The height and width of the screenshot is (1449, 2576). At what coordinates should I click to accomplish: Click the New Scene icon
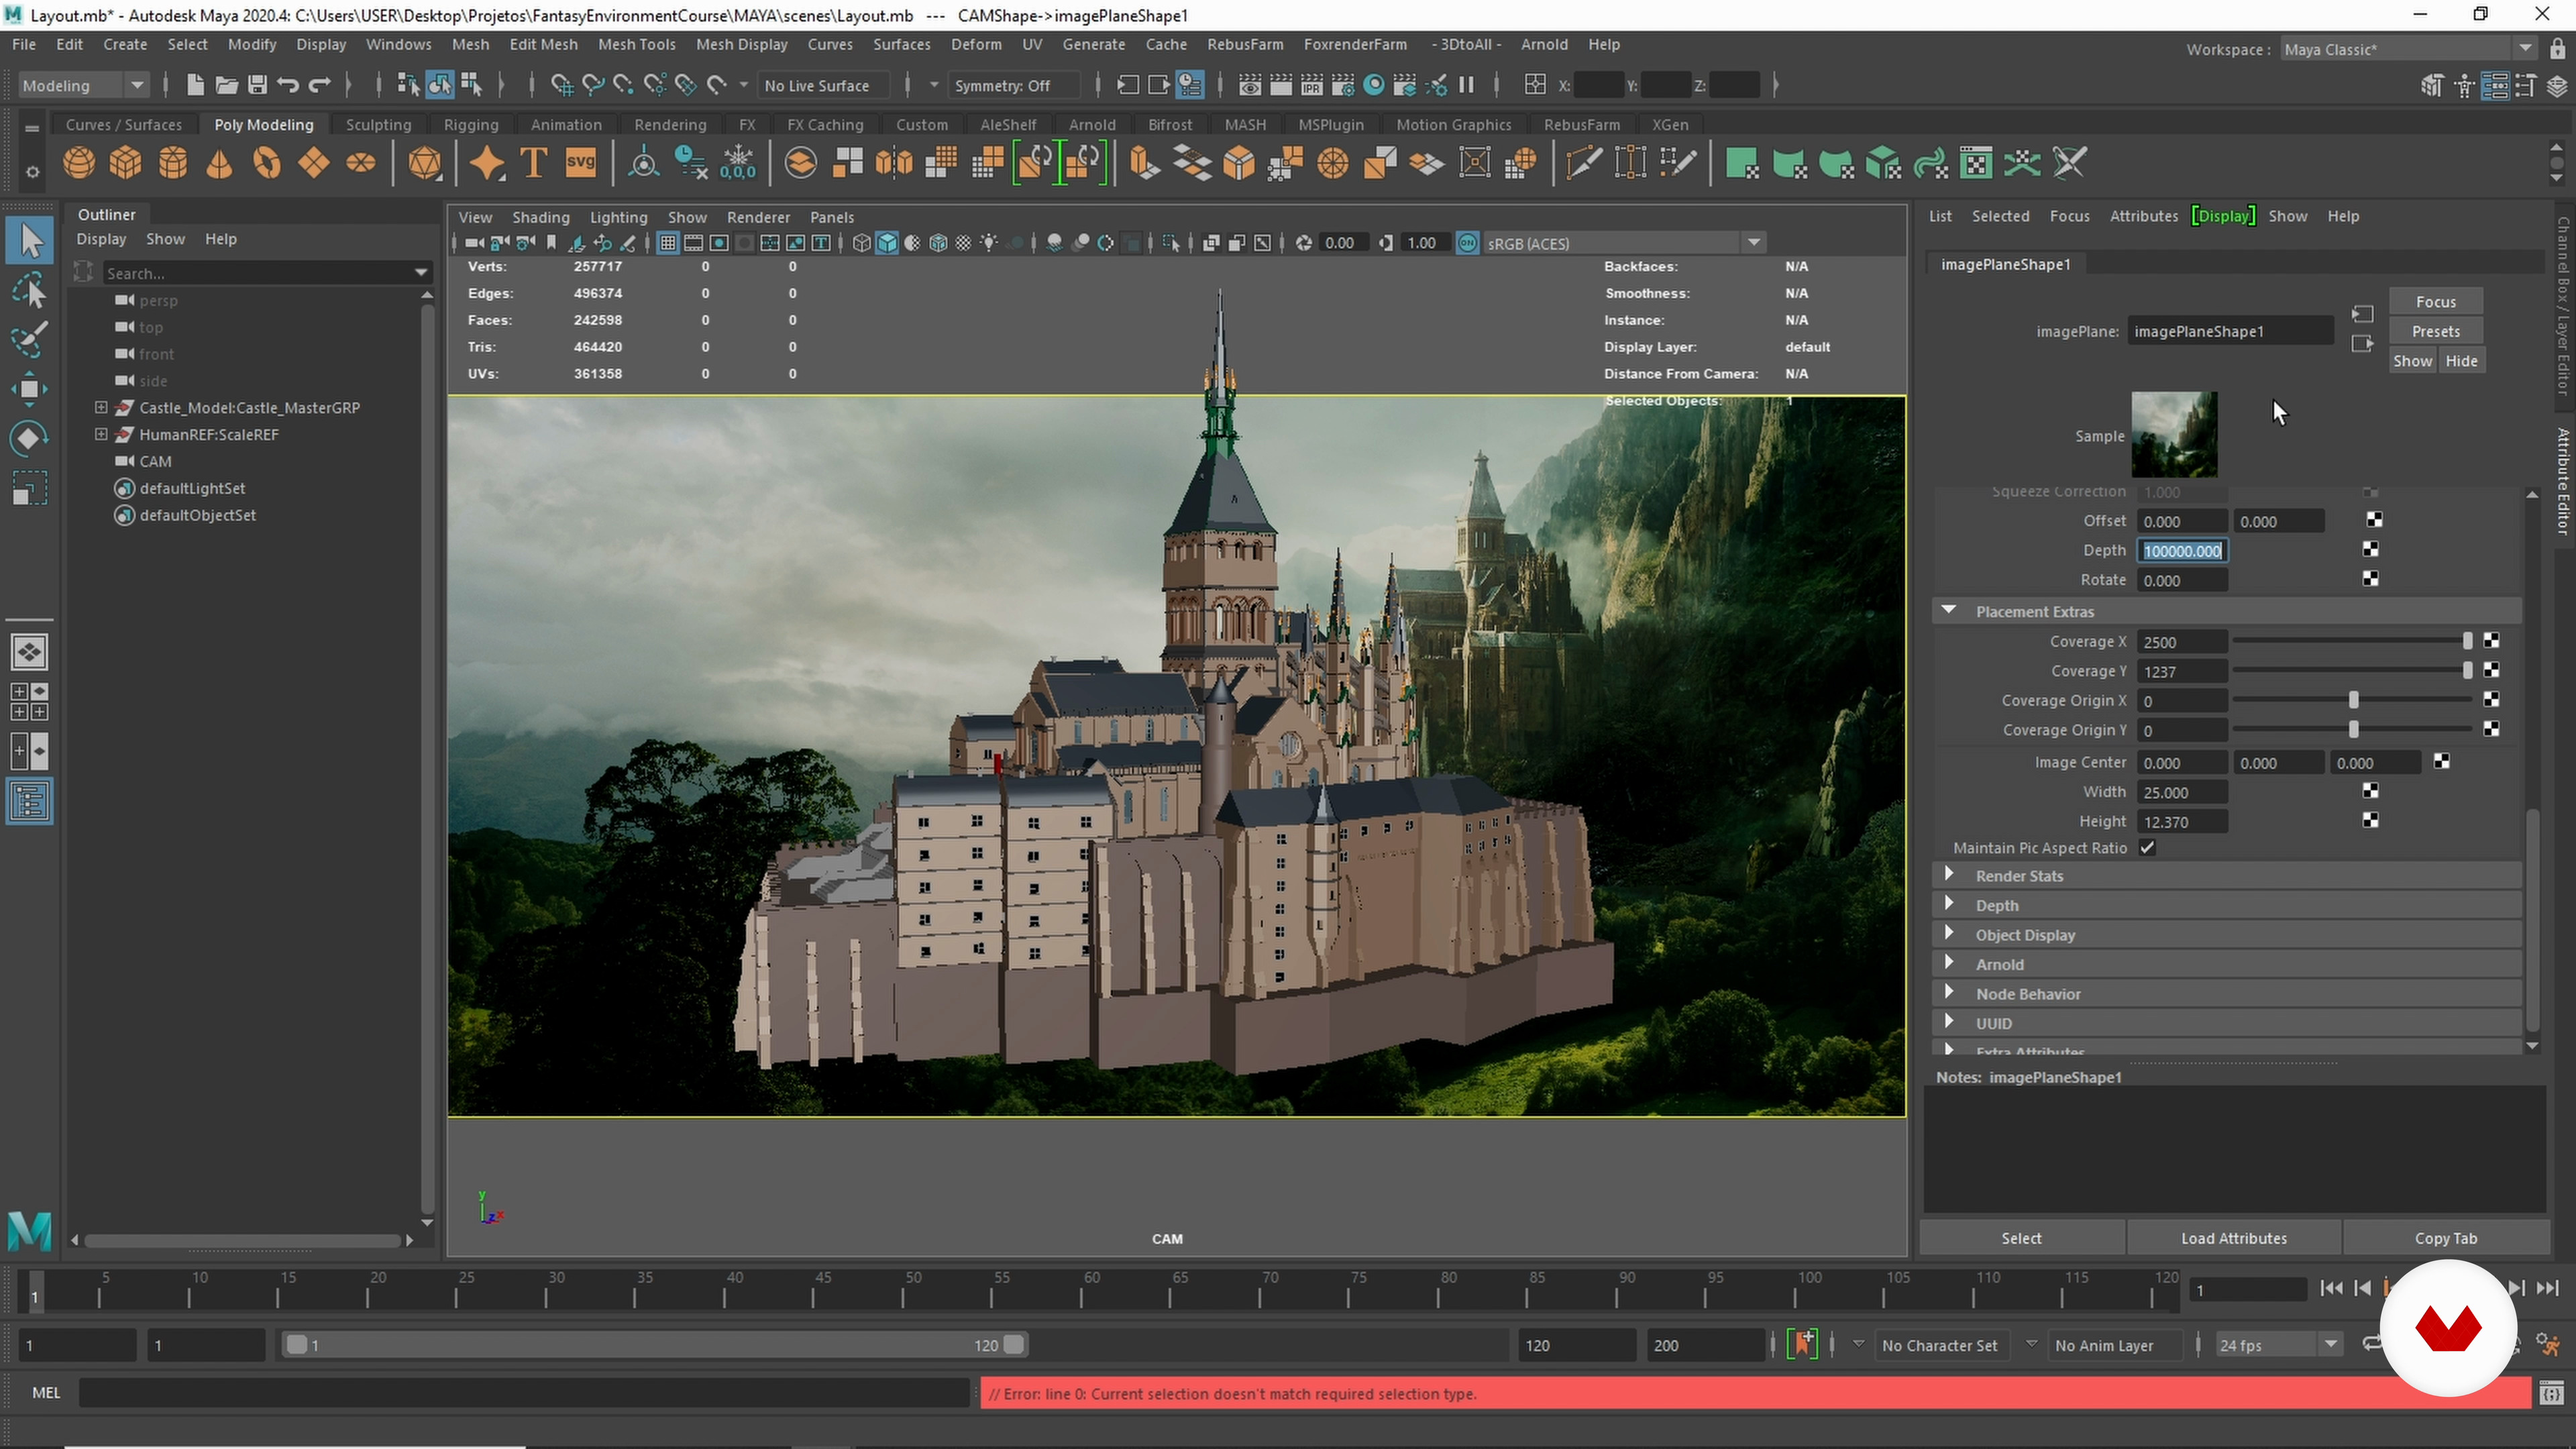(195, 85)
